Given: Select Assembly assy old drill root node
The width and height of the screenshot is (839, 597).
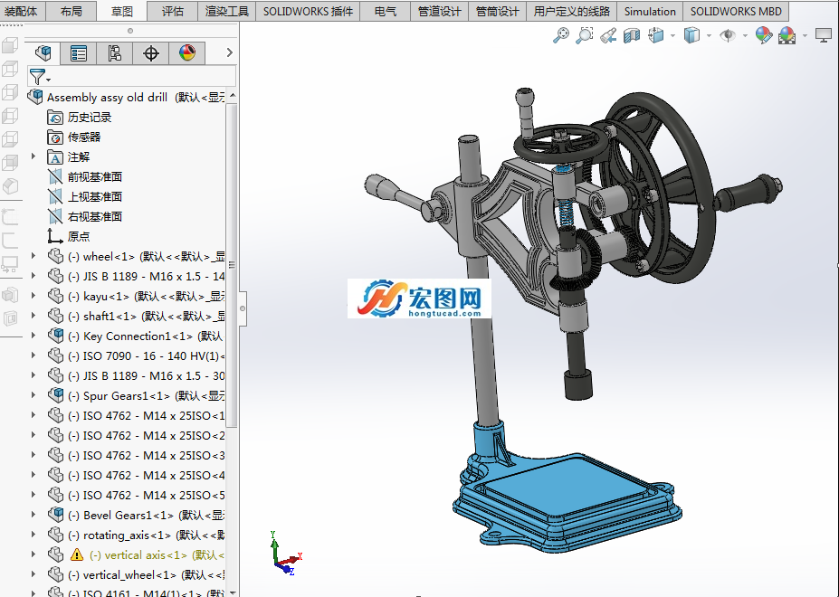Looking at the screenshot, I should coord(127,98).
